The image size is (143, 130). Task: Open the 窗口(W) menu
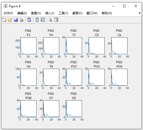(92, 13)
